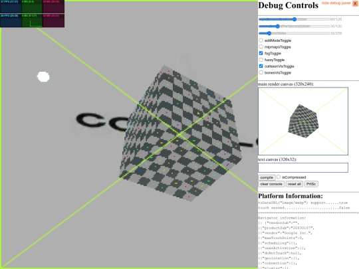
Task: Click the toDataURL image/webp support line
Action: click(x=303, y=203)
